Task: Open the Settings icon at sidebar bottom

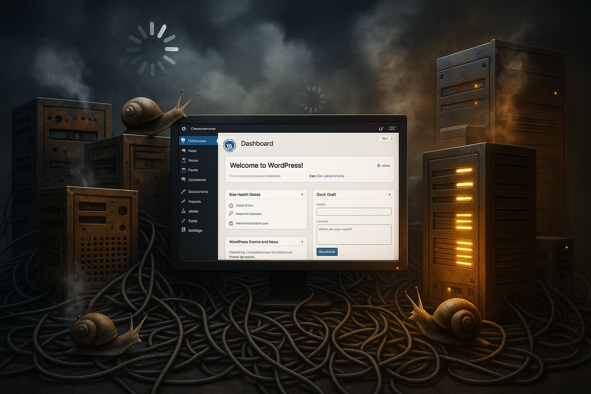Action: 184,230
